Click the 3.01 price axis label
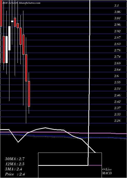 [x=117, y=18]
